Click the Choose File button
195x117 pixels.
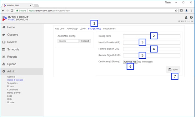point(130,61)
